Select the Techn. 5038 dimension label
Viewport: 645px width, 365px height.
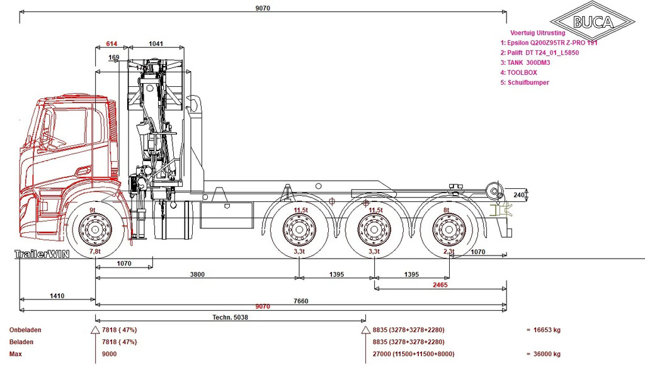[230, 317]
